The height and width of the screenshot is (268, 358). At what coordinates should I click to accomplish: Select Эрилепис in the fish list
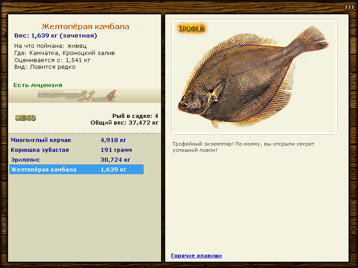coord(26,160)
